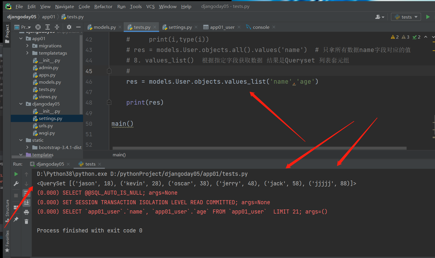Select opened file locate target icon in Project panel
Viewport: 435px width, 258px height.
click(38, 27)
